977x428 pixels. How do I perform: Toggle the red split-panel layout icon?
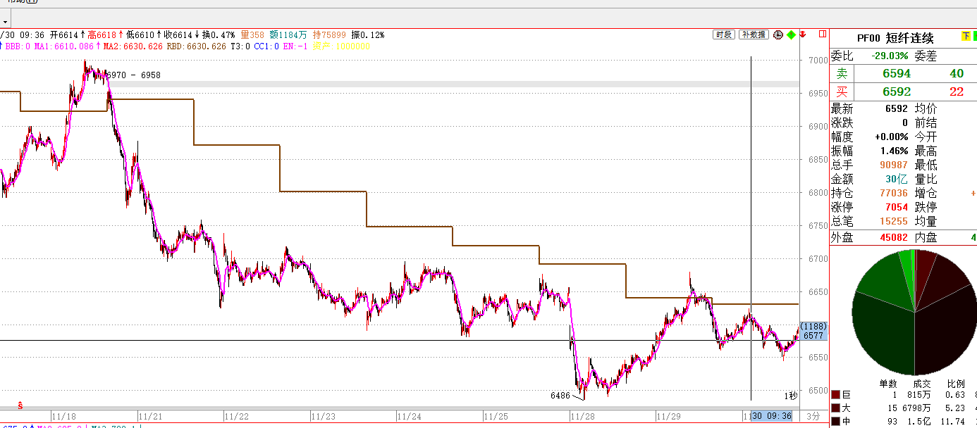click(x=822, y=34)
